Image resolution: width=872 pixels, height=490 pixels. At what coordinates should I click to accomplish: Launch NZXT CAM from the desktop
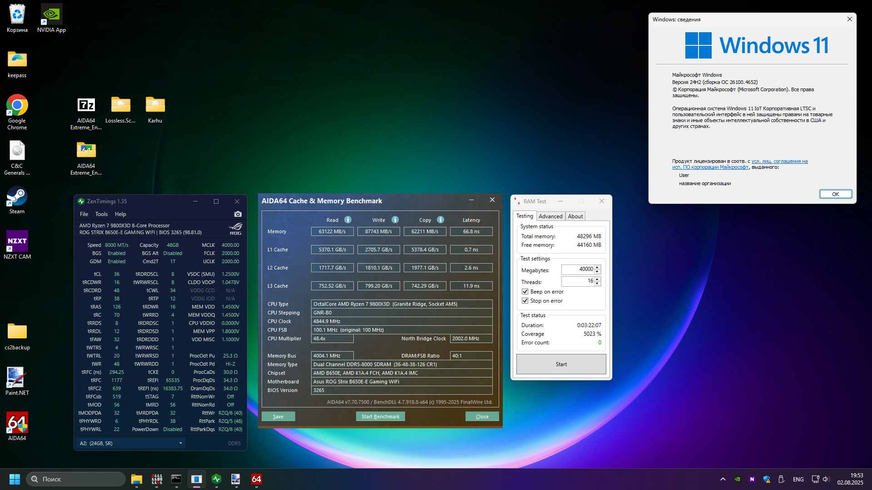17,245
